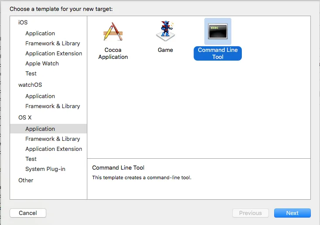Select highlighted Application under OS X
320x225 pixels.
tap(48, 129)
